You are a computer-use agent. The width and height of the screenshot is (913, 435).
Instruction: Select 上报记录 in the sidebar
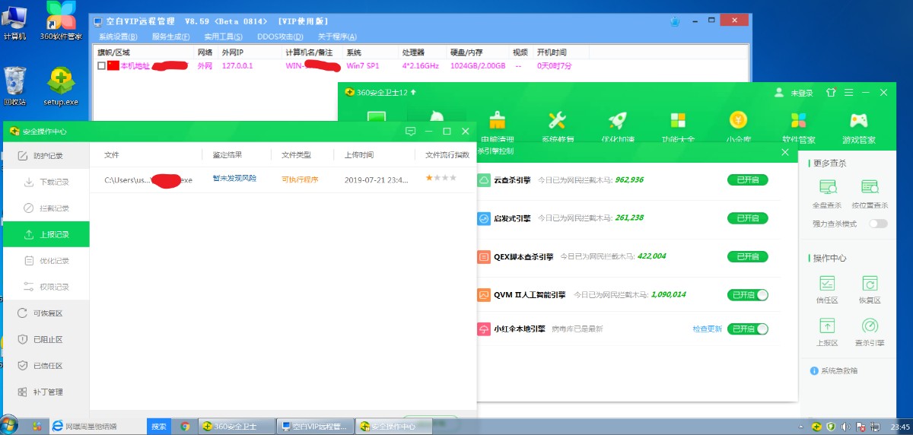pos(46,234)
